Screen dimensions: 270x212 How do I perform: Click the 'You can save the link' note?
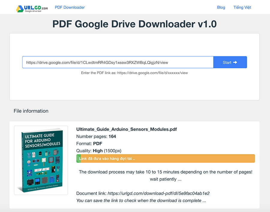[141, 201]
